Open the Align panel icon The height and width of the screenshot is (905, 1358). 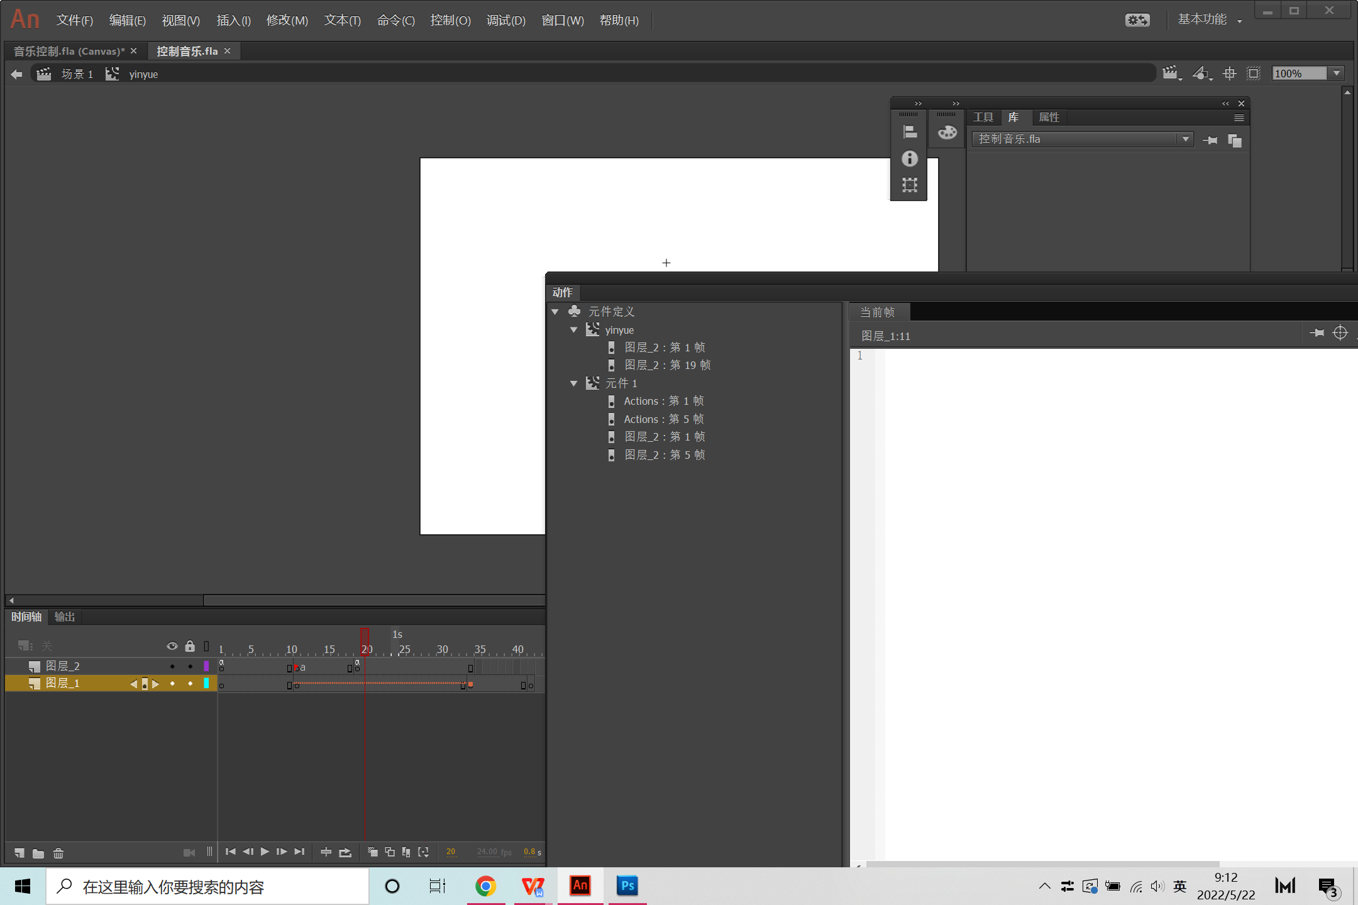tap(909, 132)
